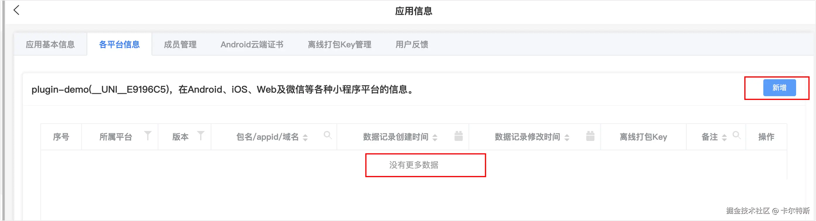
Task: Sort 数据记录修改时间 column with arrows
Action: tap(567, 137)
